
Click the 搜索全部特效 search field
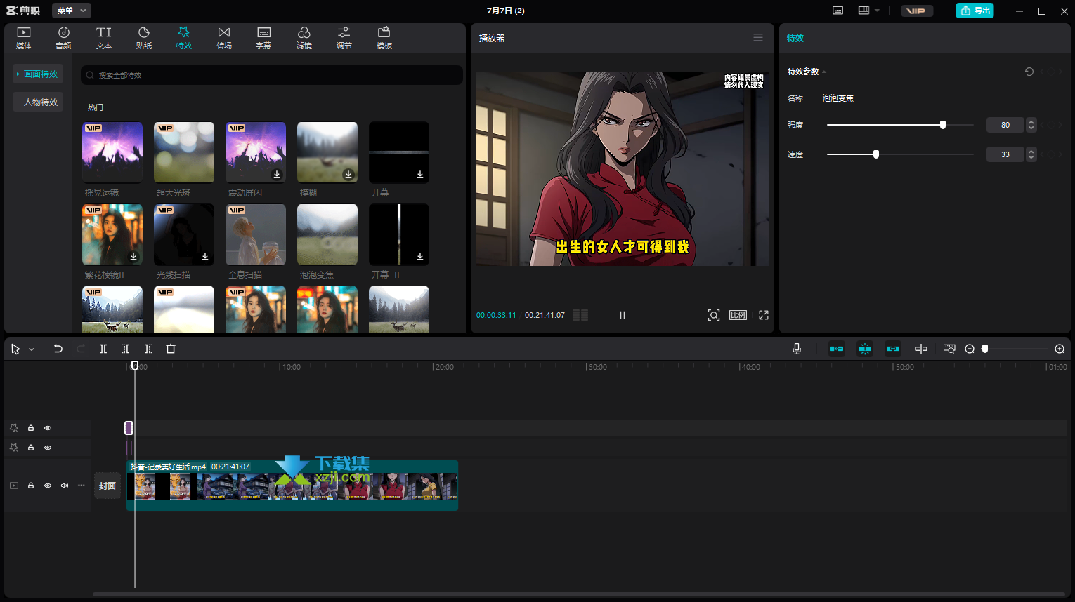(272, 75)
